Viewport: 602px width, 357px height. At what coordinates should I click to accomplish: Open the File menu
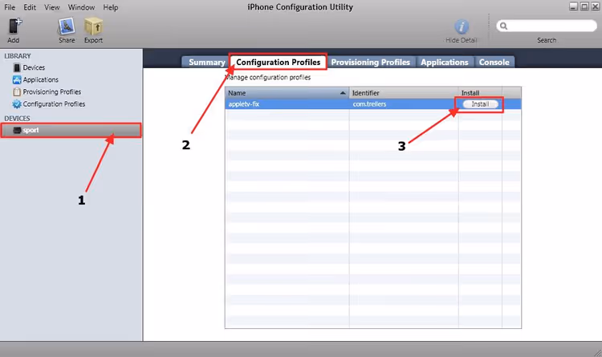tap(10, 7)
